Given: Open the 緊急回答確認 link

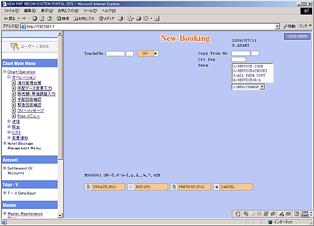Looking at the screenshot, I should click(29, 105).
